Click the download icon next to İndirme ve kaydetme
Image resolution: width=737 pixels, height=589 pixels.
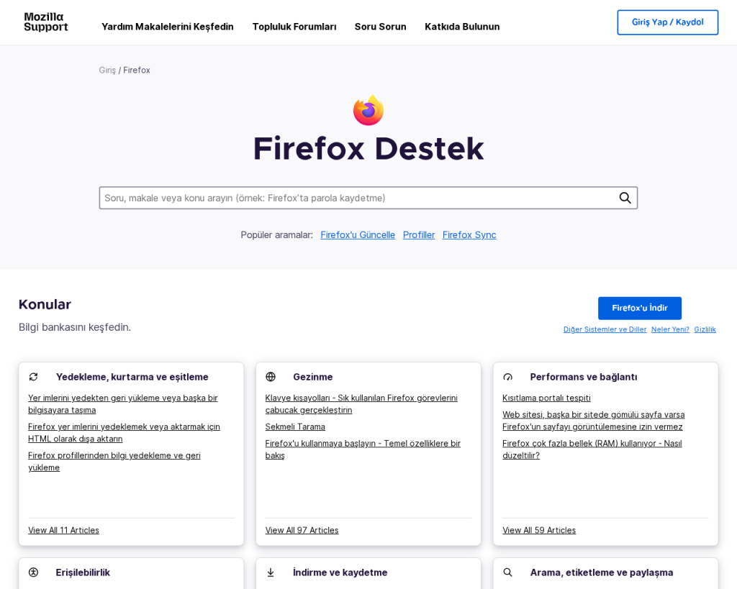click(271, 572)
